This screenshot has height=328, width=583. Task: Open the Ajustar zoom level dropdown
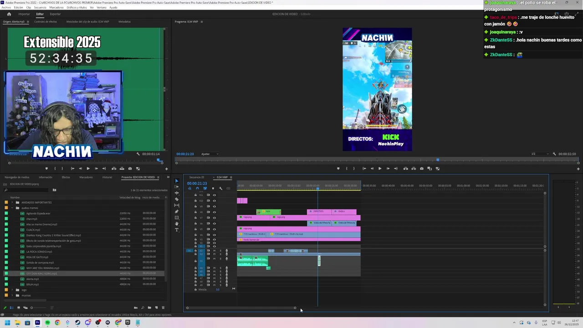pyautogui.click(x=210, y=154)
